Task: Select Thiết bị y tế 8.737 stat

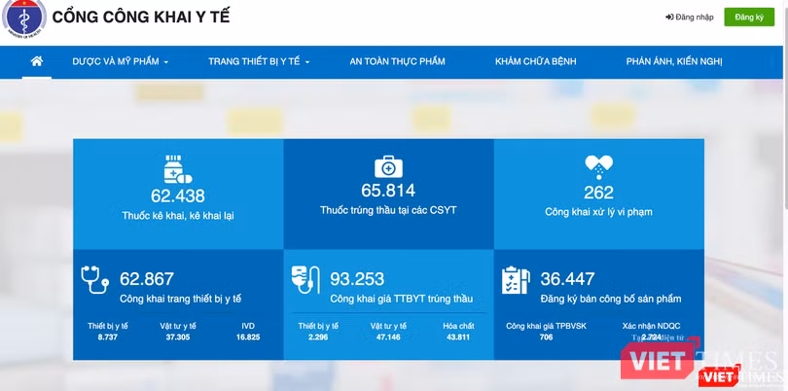Action: click(x=108, y=332)
